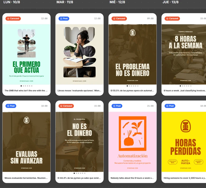This screenshot has height=188, width=206.
Task: Open the 'El problema no es dinero' thumbnail
Action: click(x=132, y=54)
